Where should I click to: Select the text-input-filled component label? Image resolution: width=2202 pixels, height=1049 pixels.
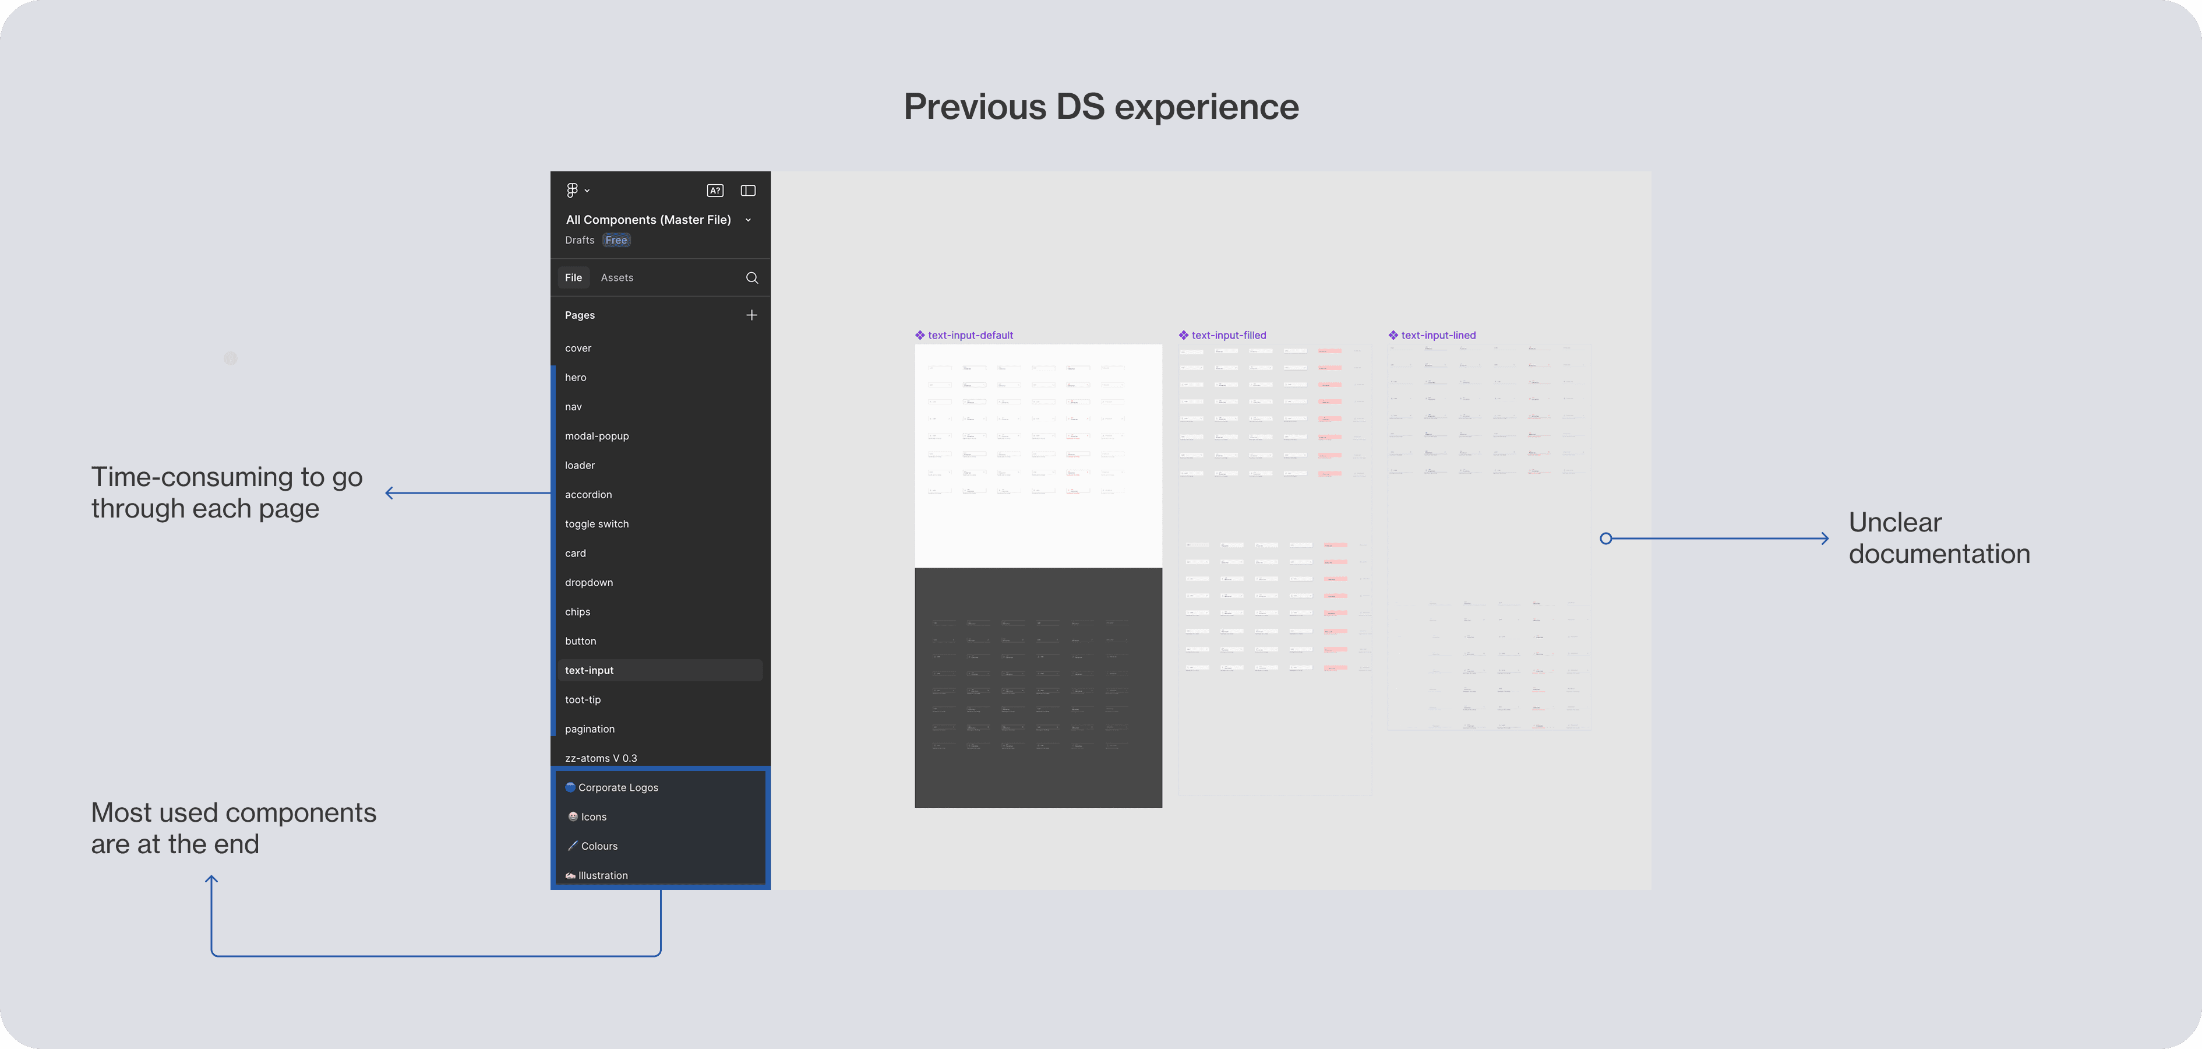click(x=1229, y=335)
